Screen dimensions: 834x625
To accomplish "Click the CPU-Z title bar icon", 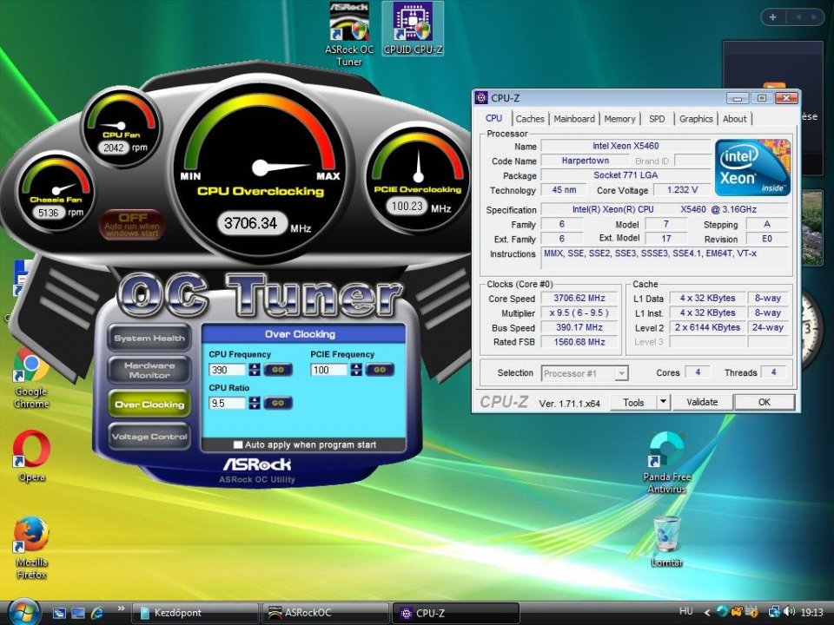I will pos(481,98).
